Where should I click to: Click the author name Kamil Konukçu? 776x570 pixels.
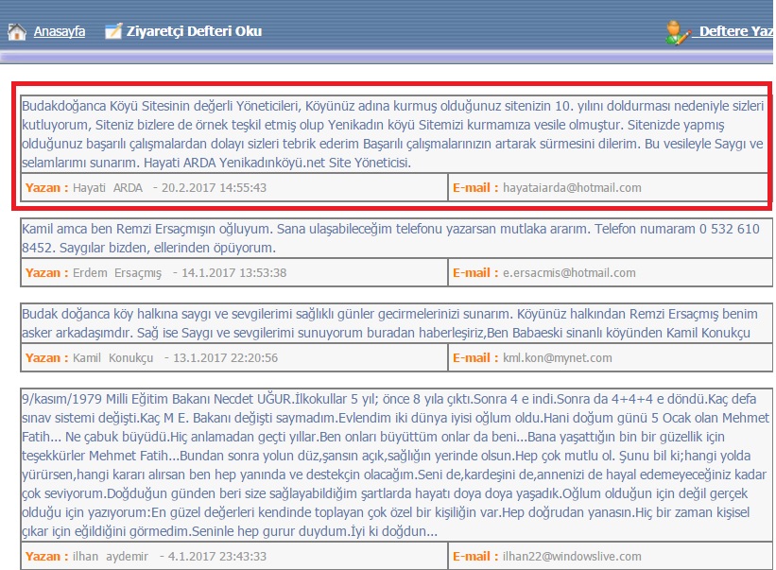pos(113,358)
